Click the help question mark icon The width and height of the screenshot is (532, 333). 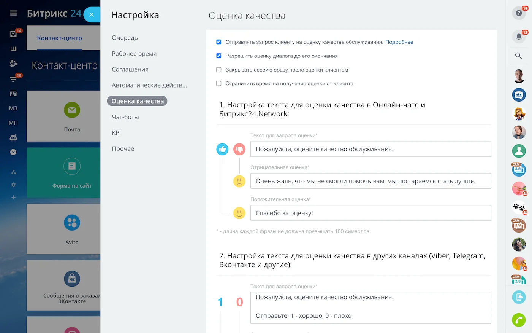point(518,13)
